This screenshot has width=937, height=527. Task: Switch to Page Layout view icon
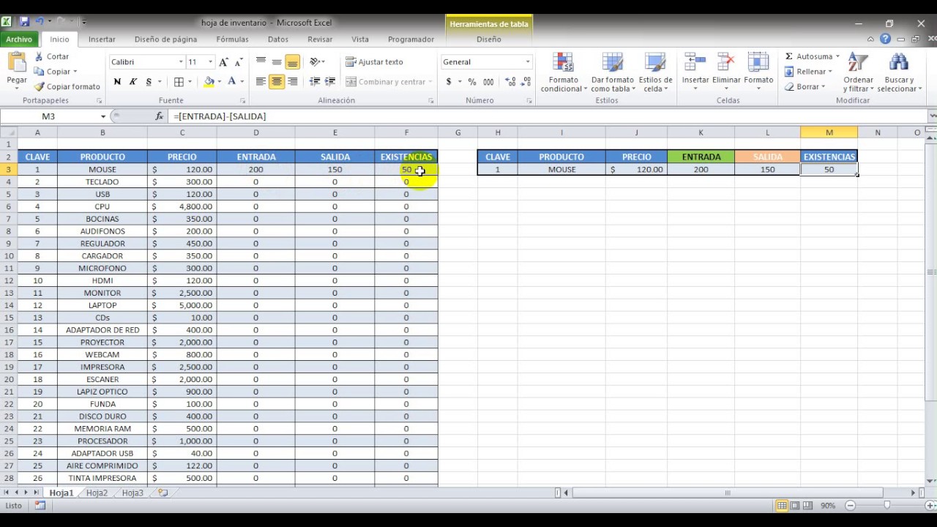pos(795,506)
